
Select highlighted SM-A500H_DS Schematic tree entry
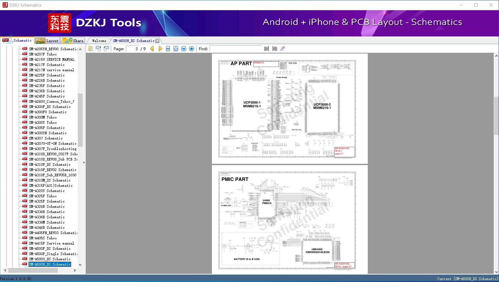click(50, 264)
